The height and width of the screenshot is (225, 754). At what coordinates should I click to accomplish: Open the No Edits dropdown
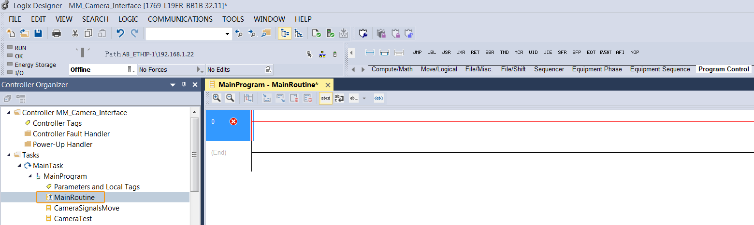pyautogui.click(x=268, y=70)
